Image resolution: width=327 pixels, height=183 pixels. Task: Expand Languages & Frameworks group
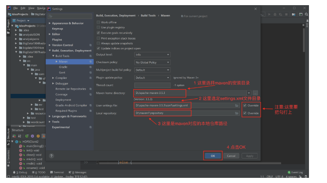[50, 116]
